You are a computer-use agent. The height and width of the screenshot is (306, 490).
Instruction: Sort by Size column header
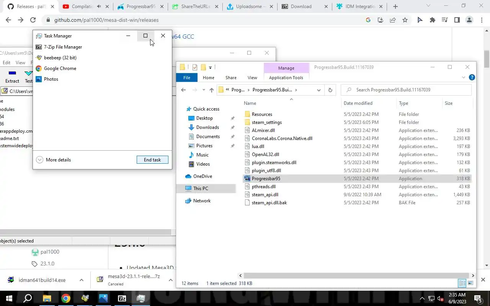[x=449, y=103]
